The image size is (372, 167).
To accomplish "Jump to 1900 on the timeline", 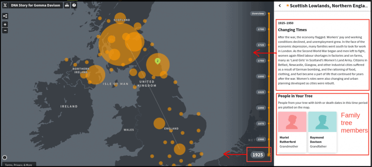I will [x=261, y=139].
